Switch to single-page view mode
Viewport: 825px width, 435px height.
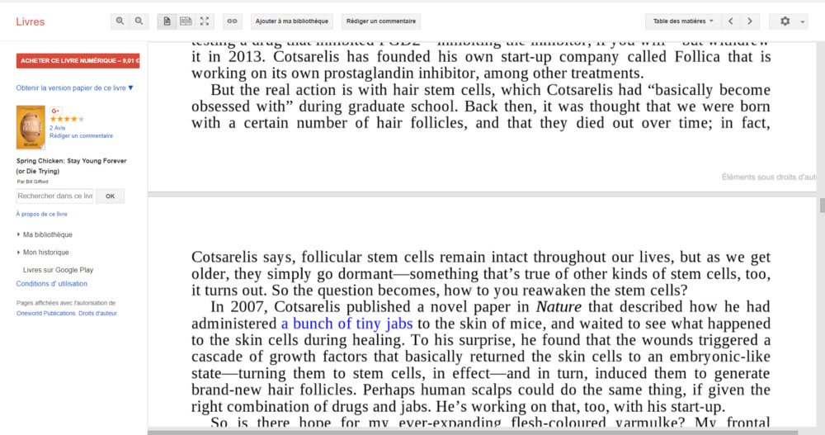pyautogui.click(x=167, y=21)
